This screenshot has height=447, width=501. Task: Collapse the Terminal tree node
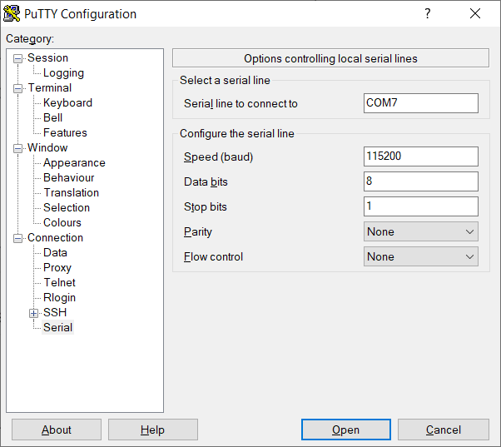19,88
